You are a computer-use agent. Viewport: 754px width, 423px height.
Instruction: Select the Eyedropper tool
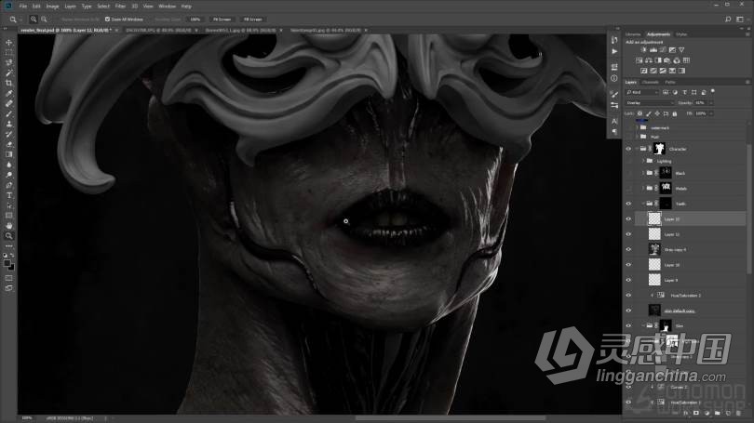coord(8,93)
